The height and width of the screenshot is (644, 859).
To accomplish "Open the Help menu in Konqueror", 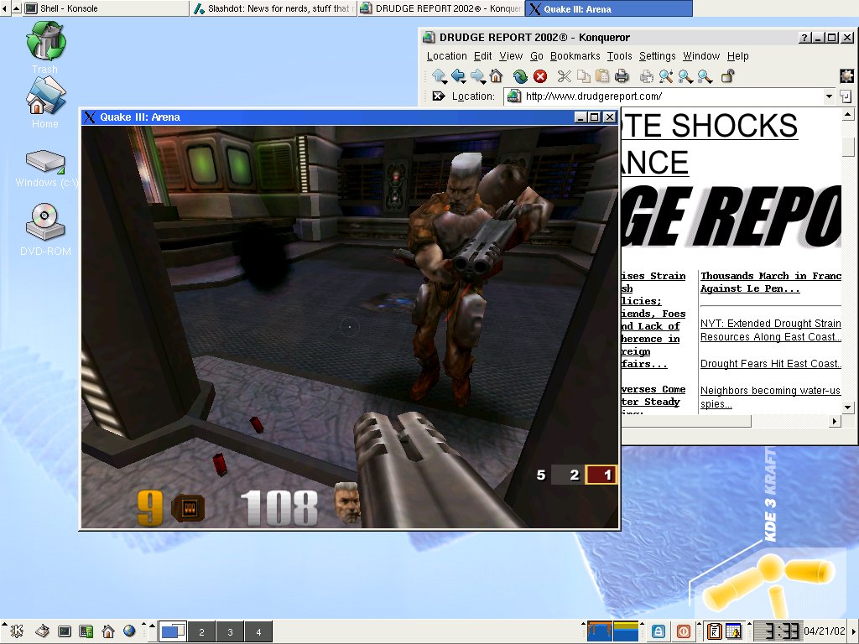I will coord(738,56).
